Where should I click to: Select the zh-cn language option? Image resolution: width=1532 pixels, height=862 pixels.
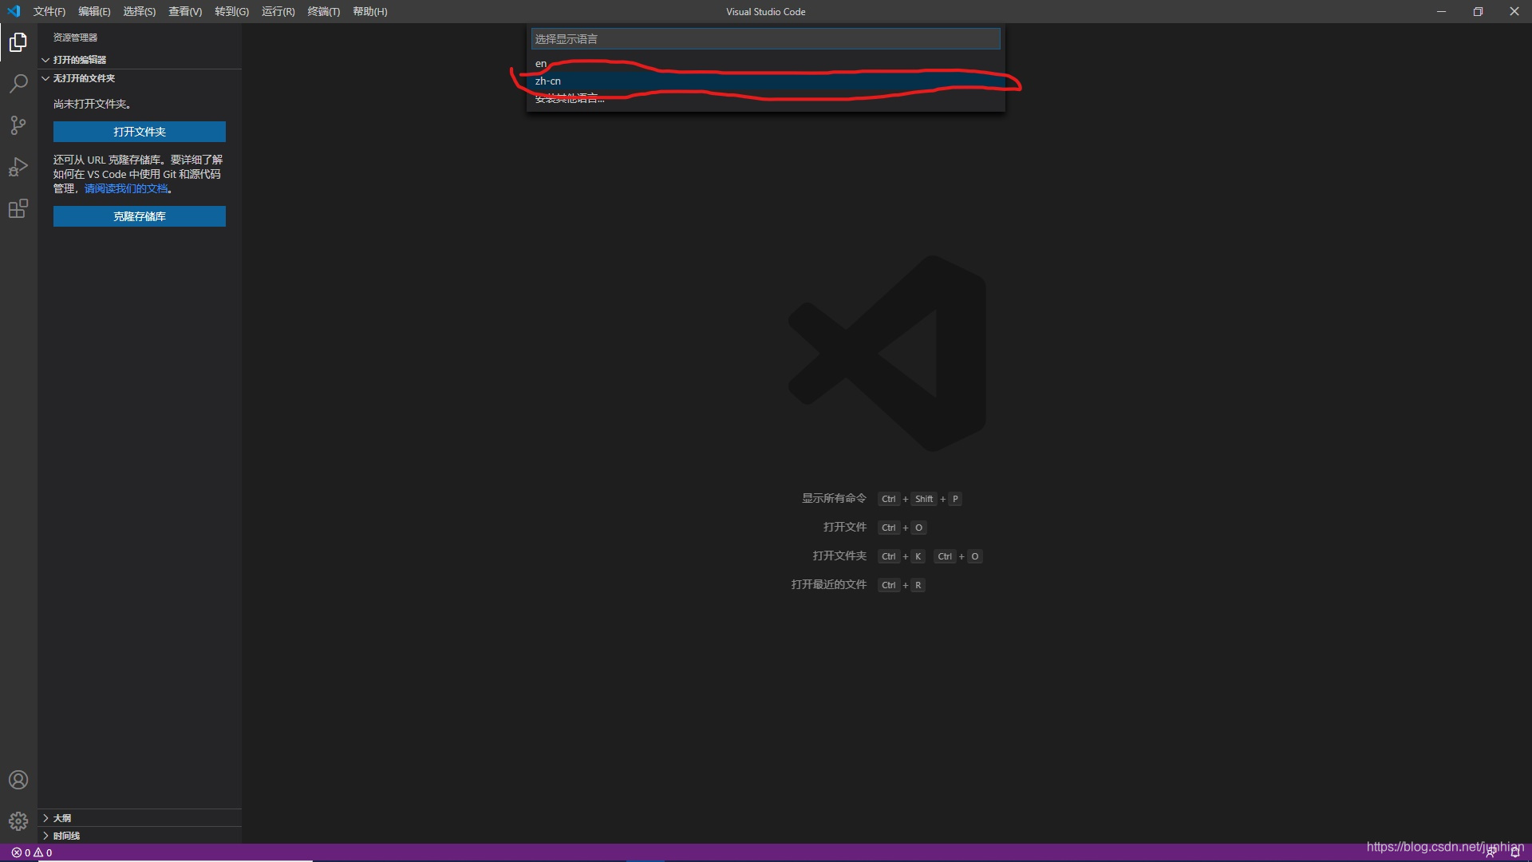(766, 81)
